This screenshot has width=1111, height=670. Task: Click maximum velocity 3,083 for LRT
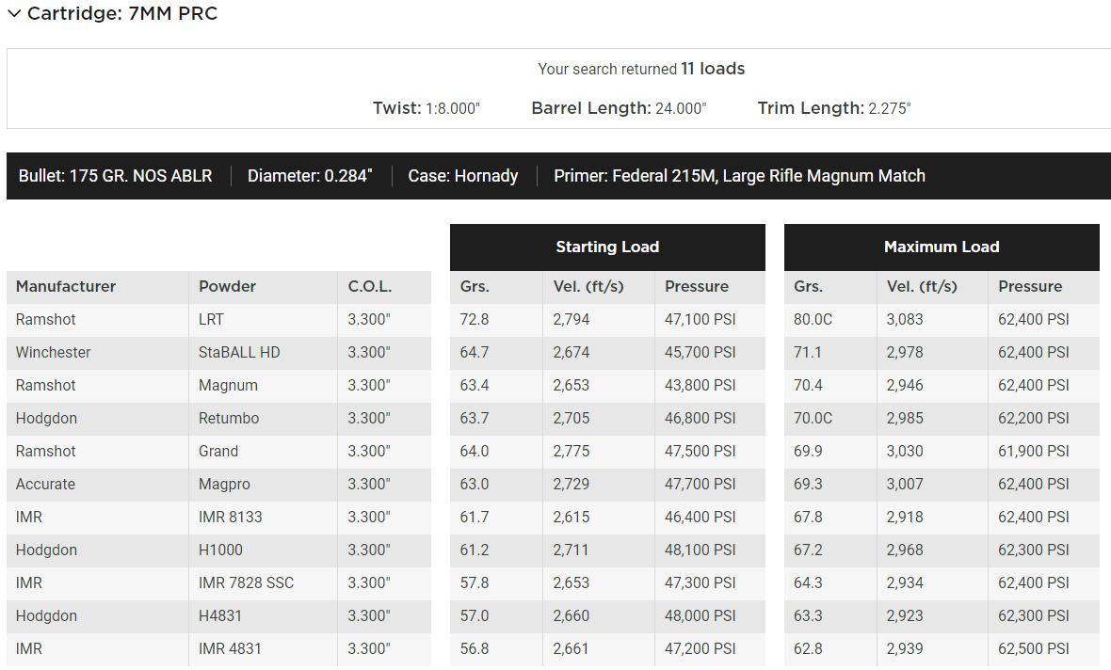tap(905, 319)
